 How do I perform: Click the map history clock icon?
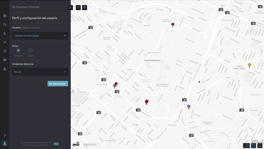[254, 146]
